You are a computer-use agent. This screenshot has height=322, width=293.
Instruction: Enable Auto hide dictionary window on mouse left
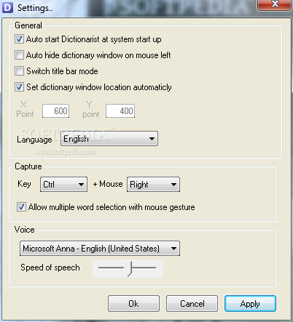coord(19,55)
